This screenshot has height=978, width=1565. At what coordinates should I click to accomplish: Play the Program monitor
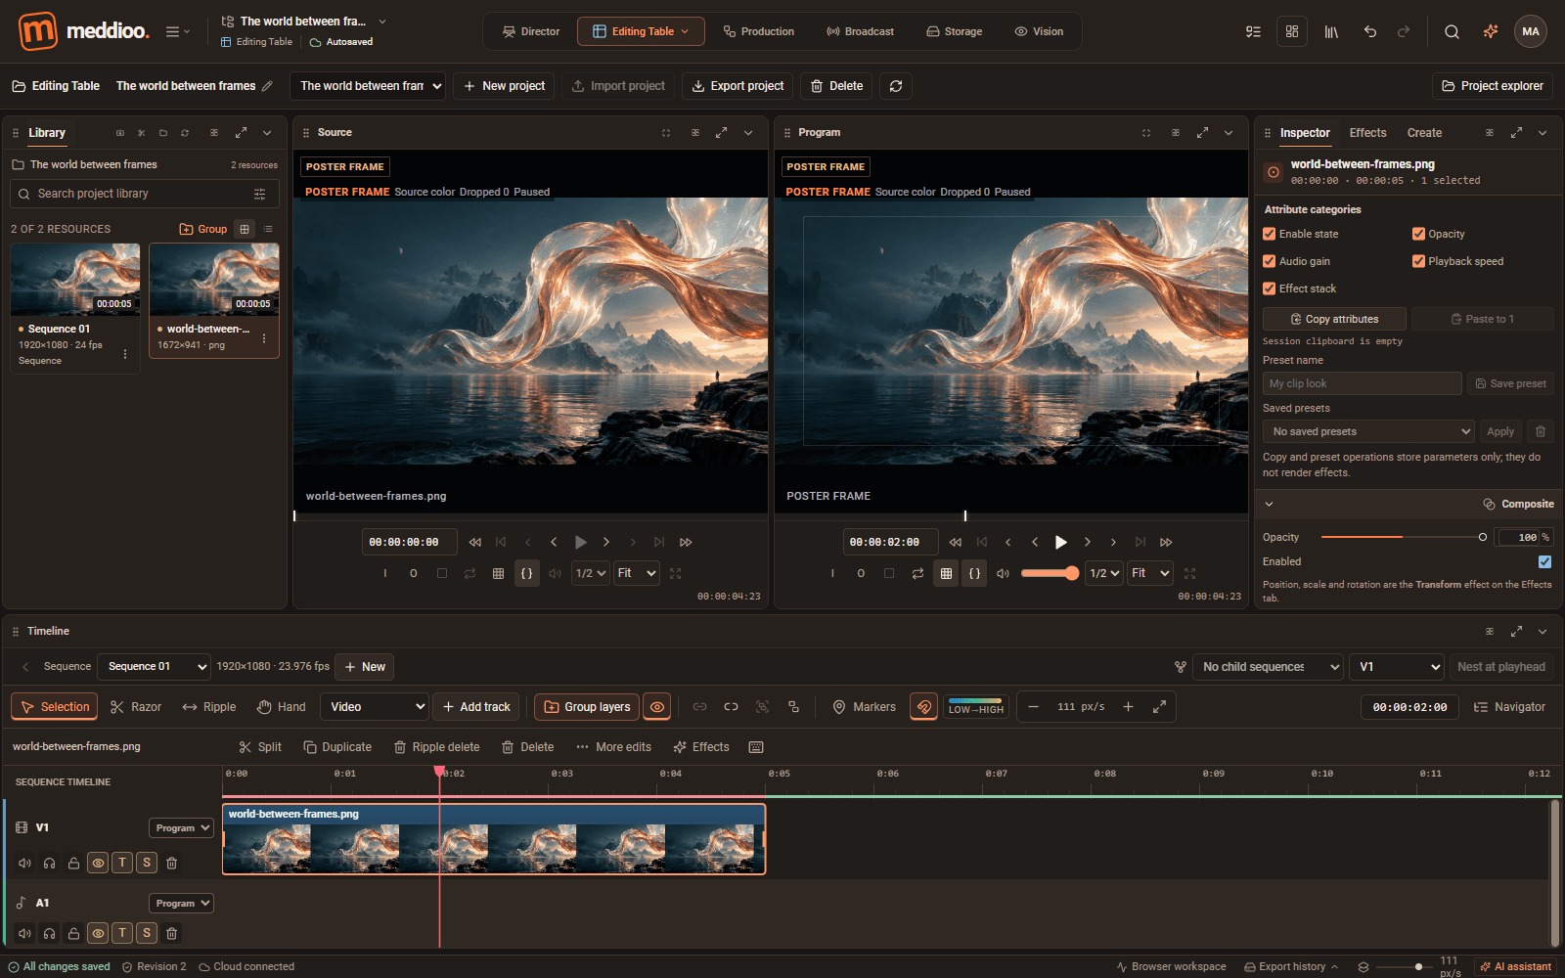1061,542
